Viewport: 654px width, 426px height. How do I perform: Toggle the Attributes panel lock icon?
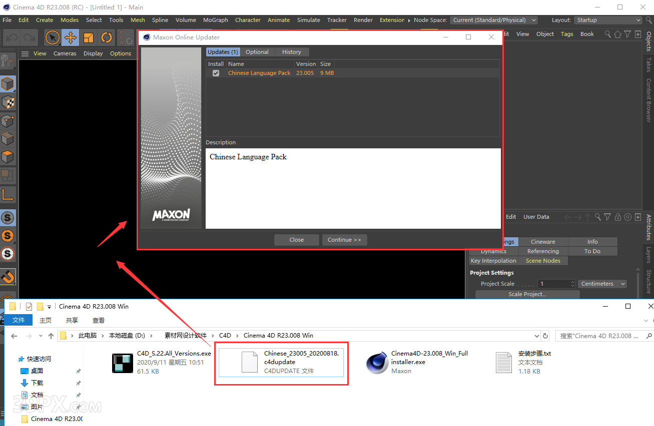pyautogui.click(x=617, y=217)
